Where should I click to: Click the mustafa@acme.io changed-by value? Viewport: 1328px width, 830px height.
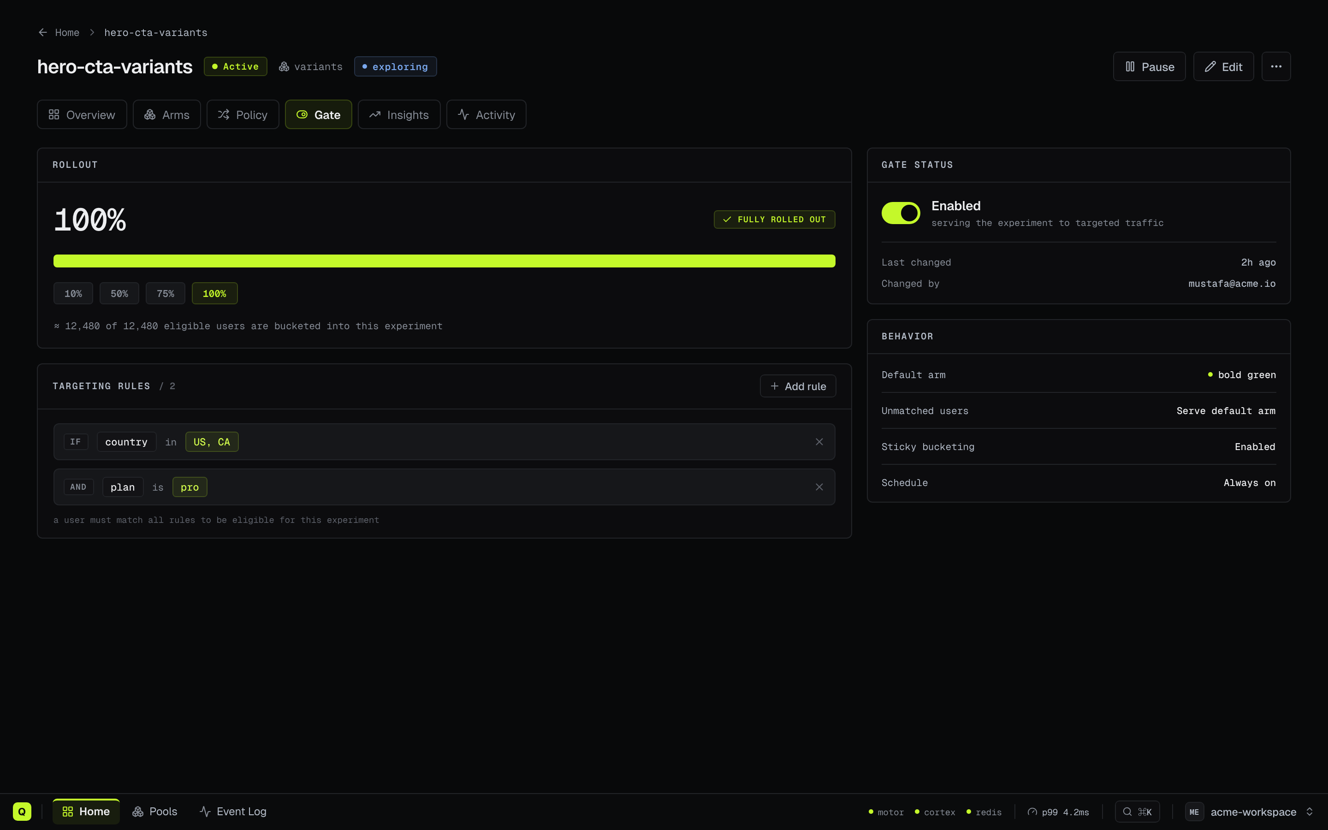point(1232,283)
